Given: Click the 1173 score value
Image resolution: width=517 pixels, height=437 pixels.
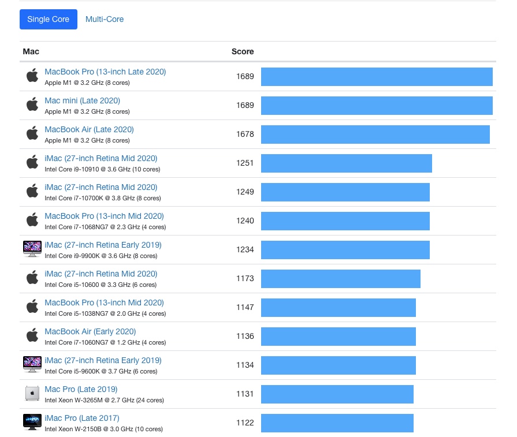Looking at the screenshot, I should tap(245, 278).
